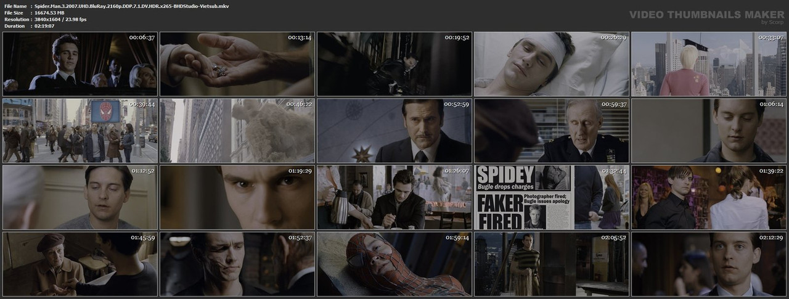Pick the cafe thumbnail at 01:26:07
The image size is (789, 299).
click(x=394, y=197)
